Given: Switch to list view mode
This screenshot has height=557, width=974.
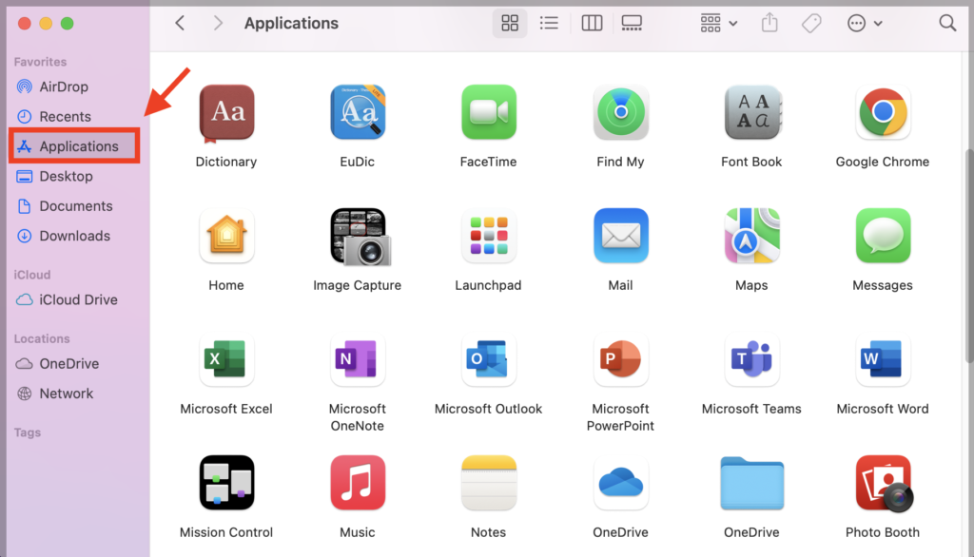Looking at the screenshot, I should click(x=549, y=23).
